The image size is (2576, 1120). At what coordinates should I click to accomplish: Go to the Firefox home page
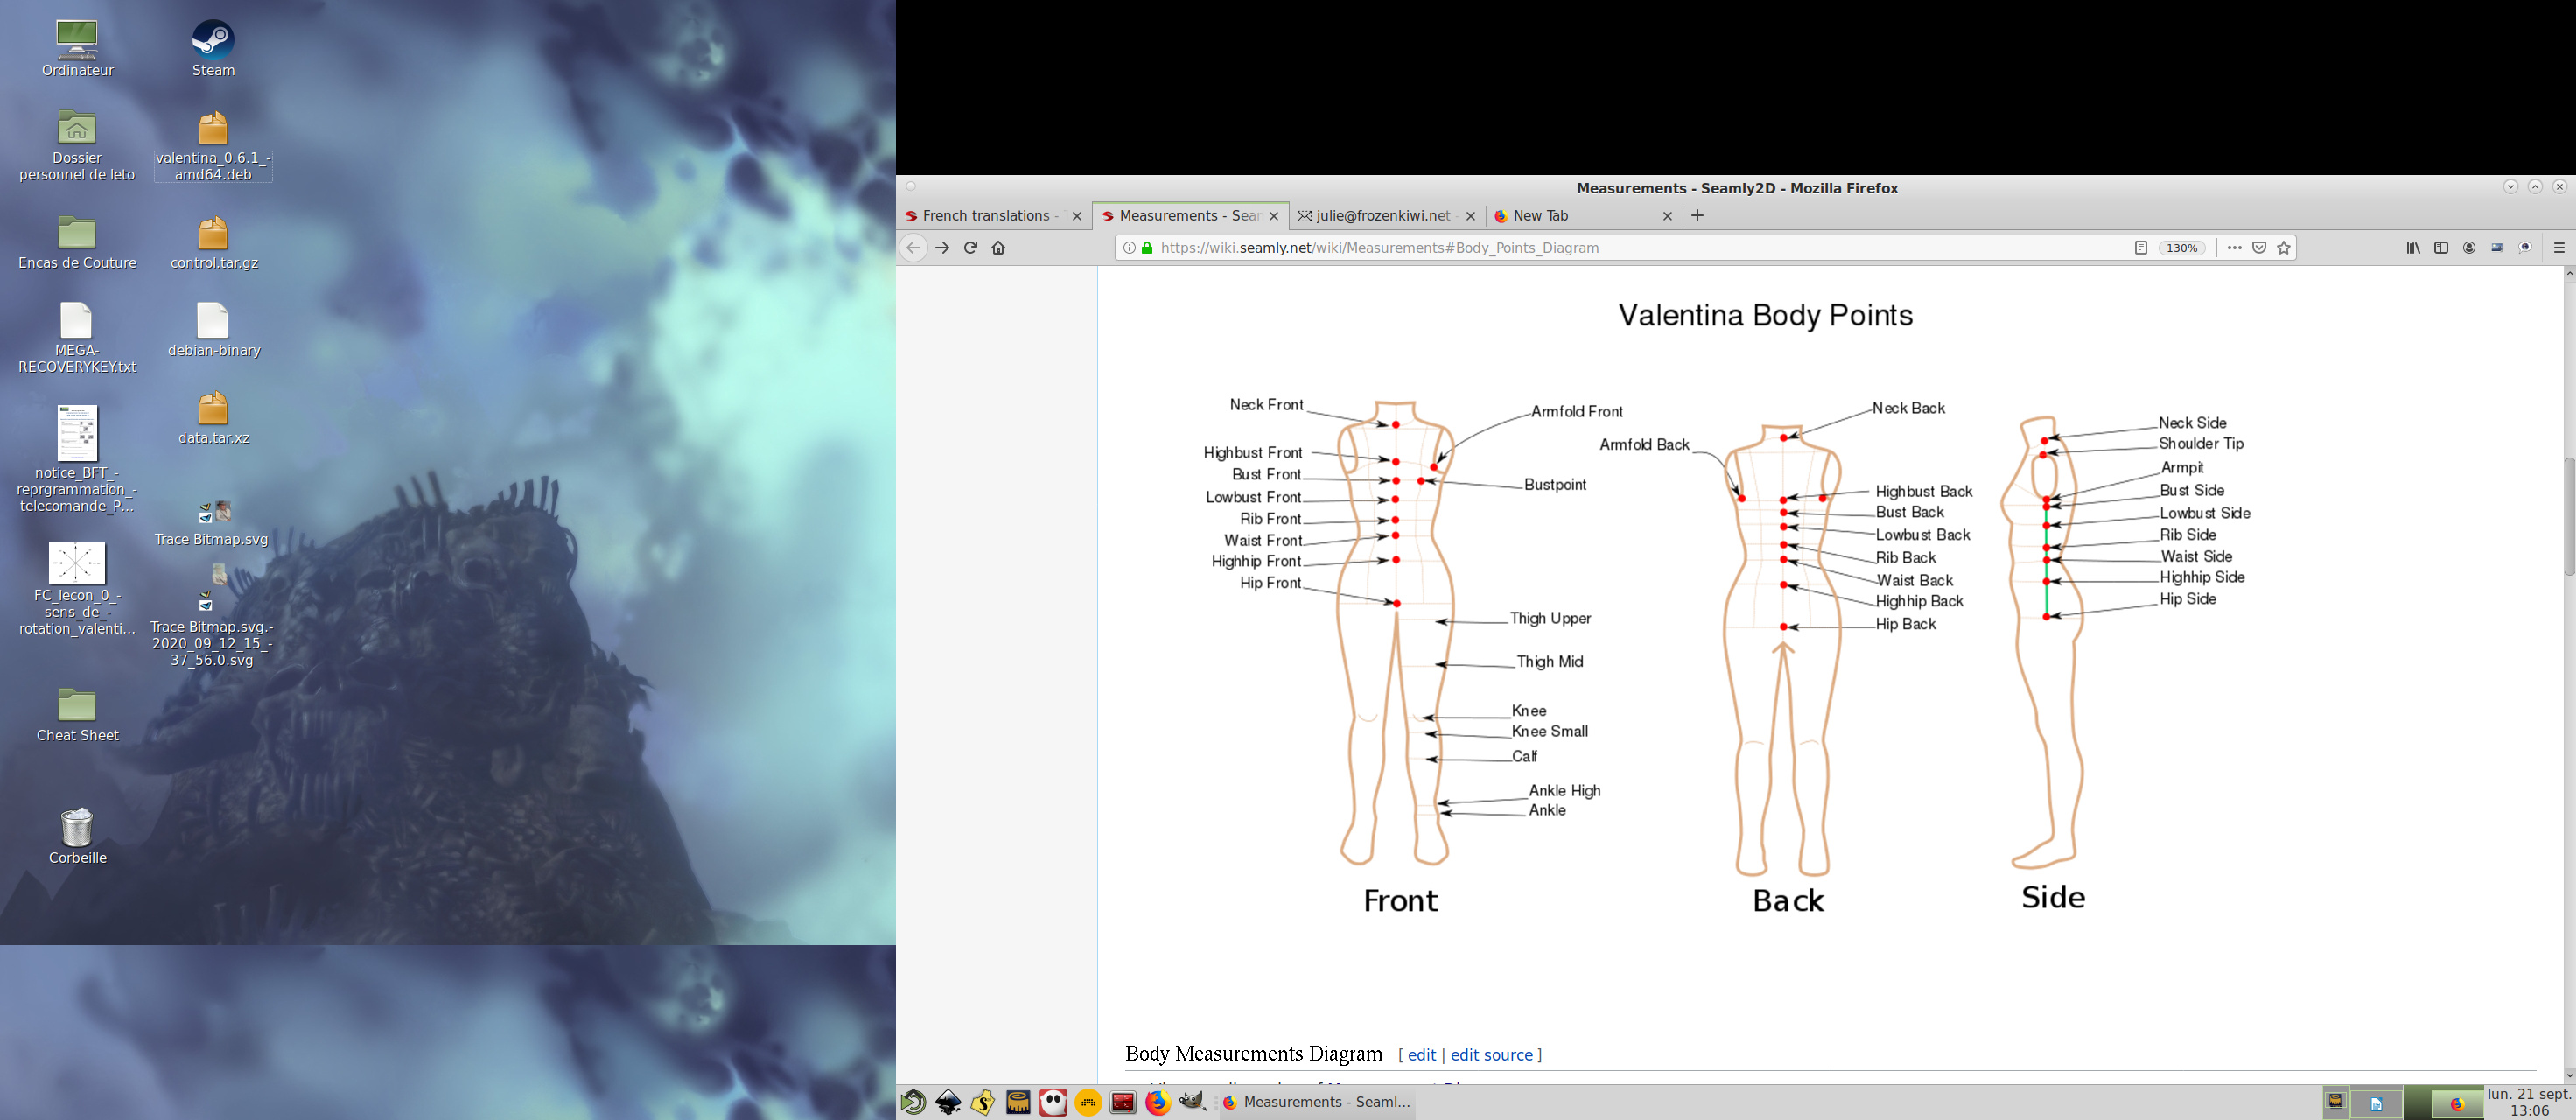pyautogui.click(x=998, y=248)
